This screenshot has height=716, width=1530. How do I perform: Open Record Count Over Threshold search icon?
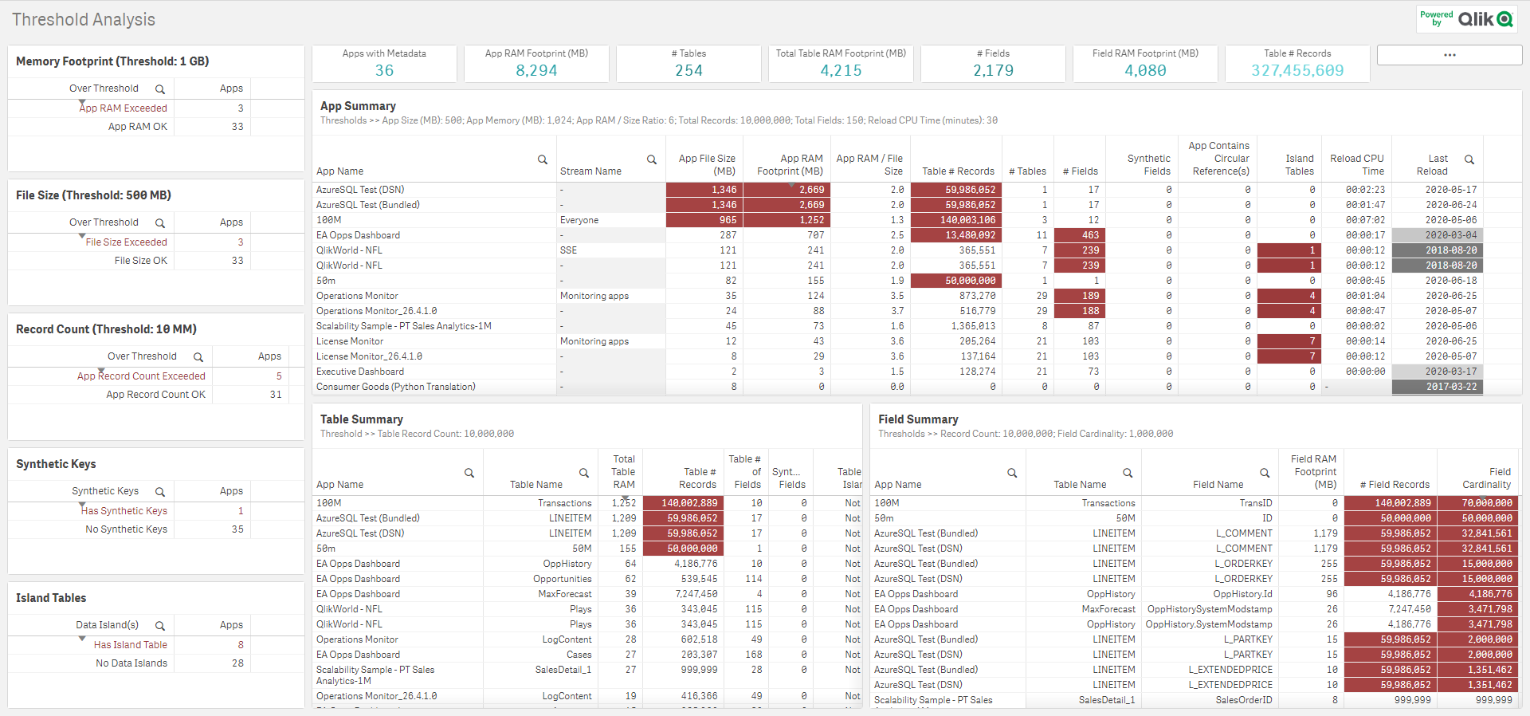(x=198, y=357)
